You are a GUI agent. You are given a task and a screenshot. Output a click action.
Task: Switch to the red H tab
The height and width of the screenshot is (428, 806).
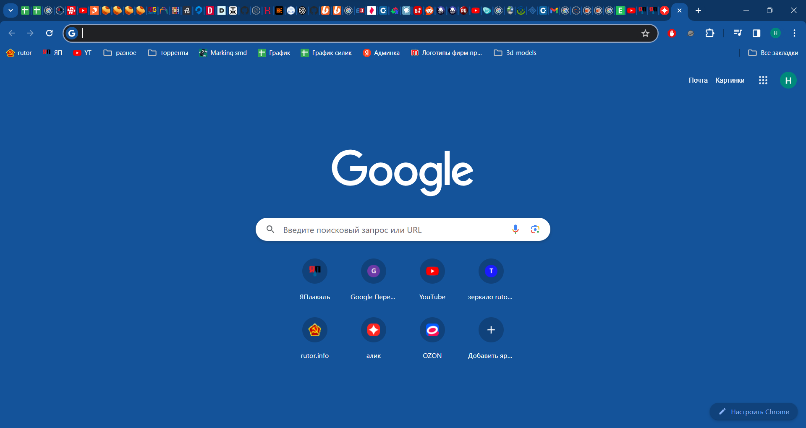267,10
